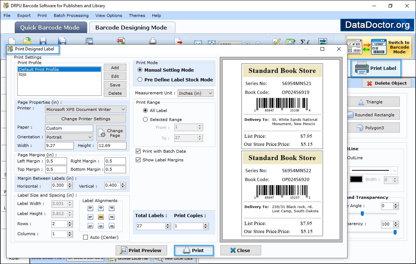Image resolution: width=416 pixels, height=264 pixels.
Task: Toggle Show Label Margins checkbox
Action: tap(138, 160)
